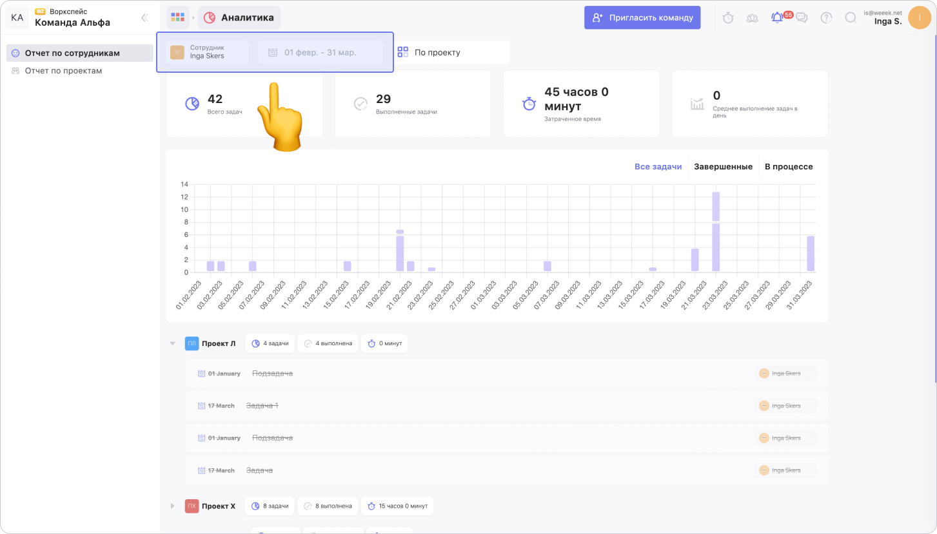The width and height of the screenshot is (937, 534).
Task: Switch chart to В процессе tasks
Action: [789, 167]
